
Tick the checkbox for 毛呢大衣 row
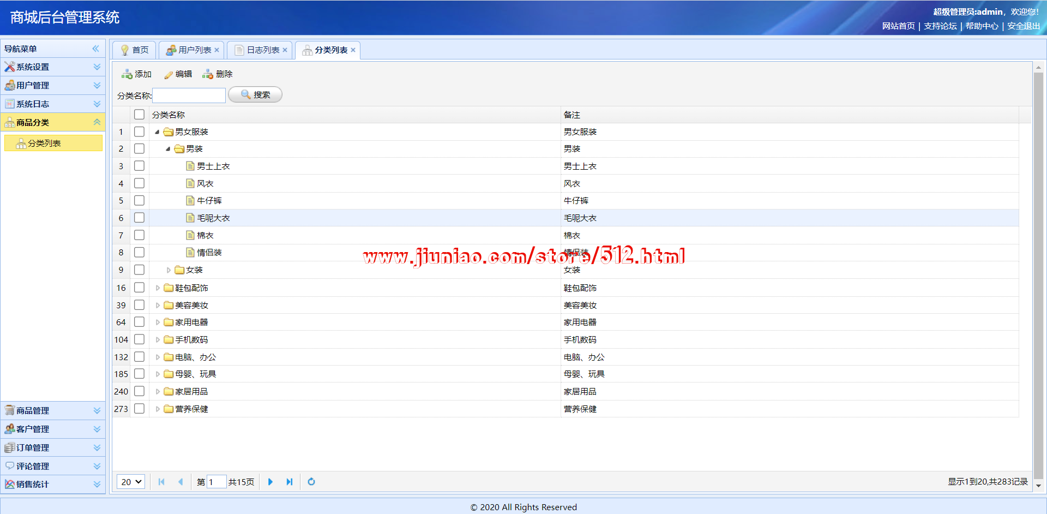click(140, 218)
